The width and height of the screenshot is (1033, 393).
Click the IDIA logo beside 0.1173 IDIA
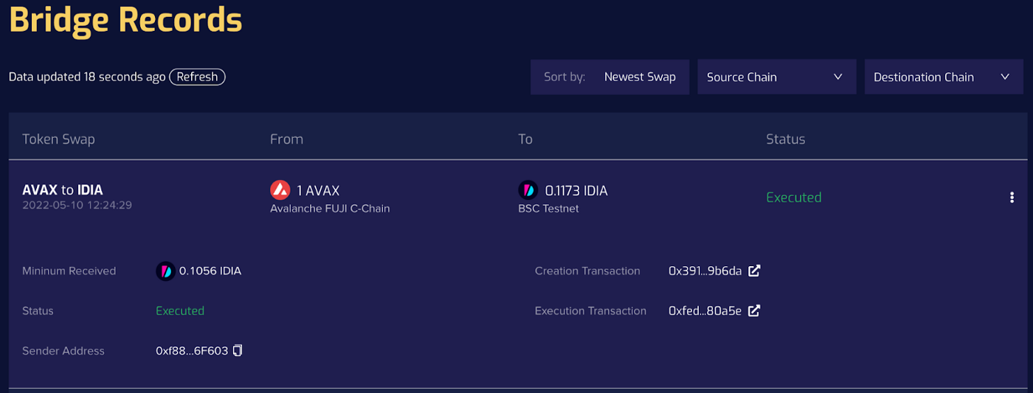528,190
